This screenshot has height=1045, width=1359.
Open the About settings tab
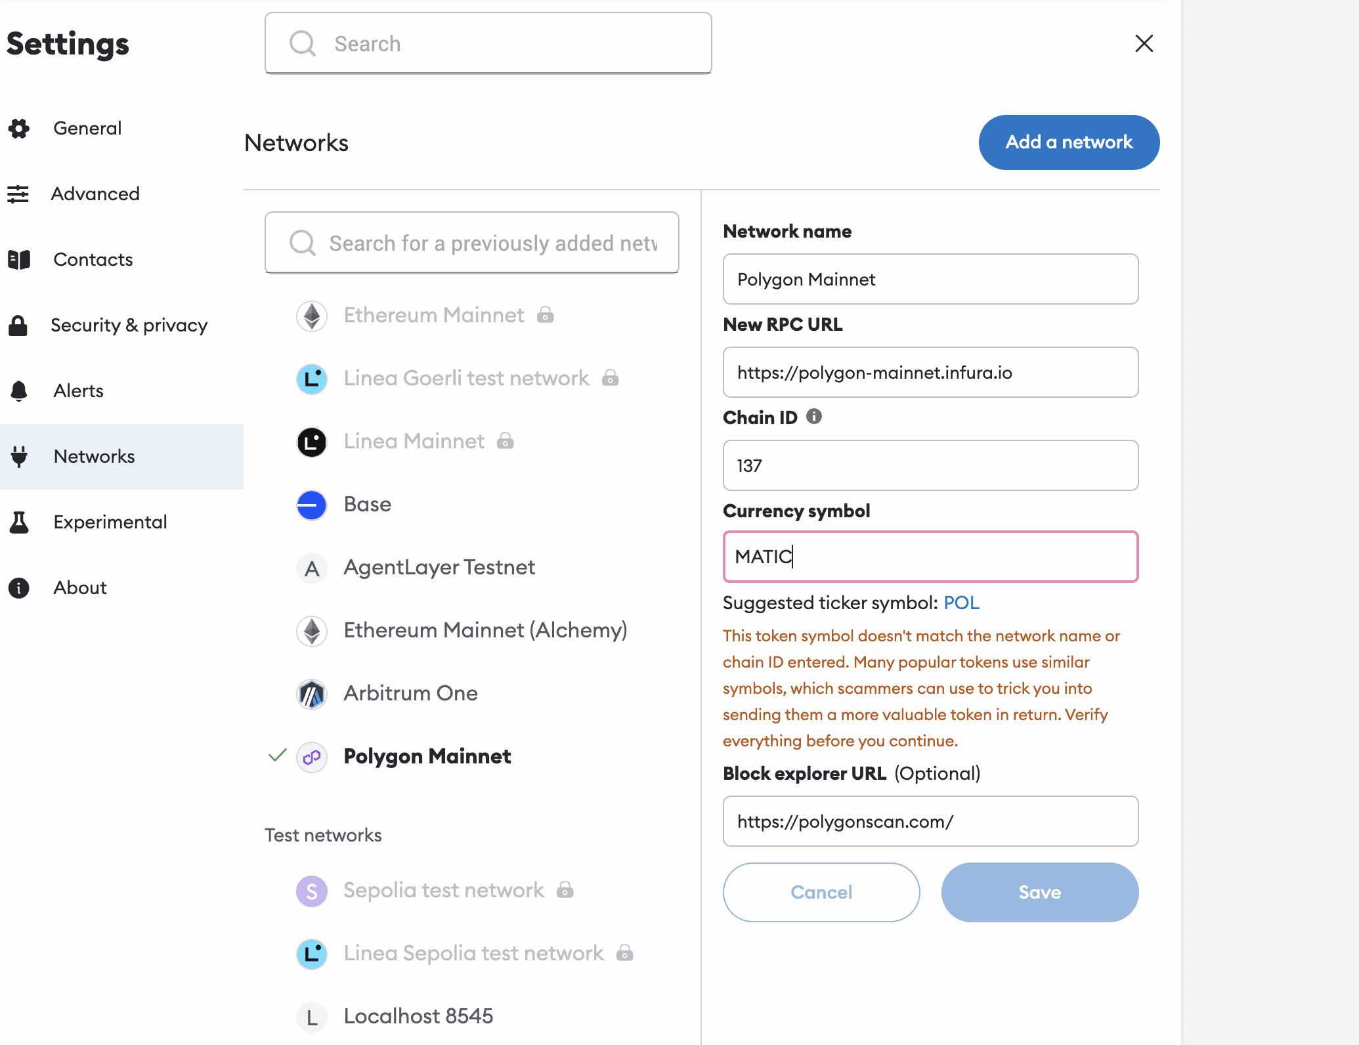pos(79,587)
